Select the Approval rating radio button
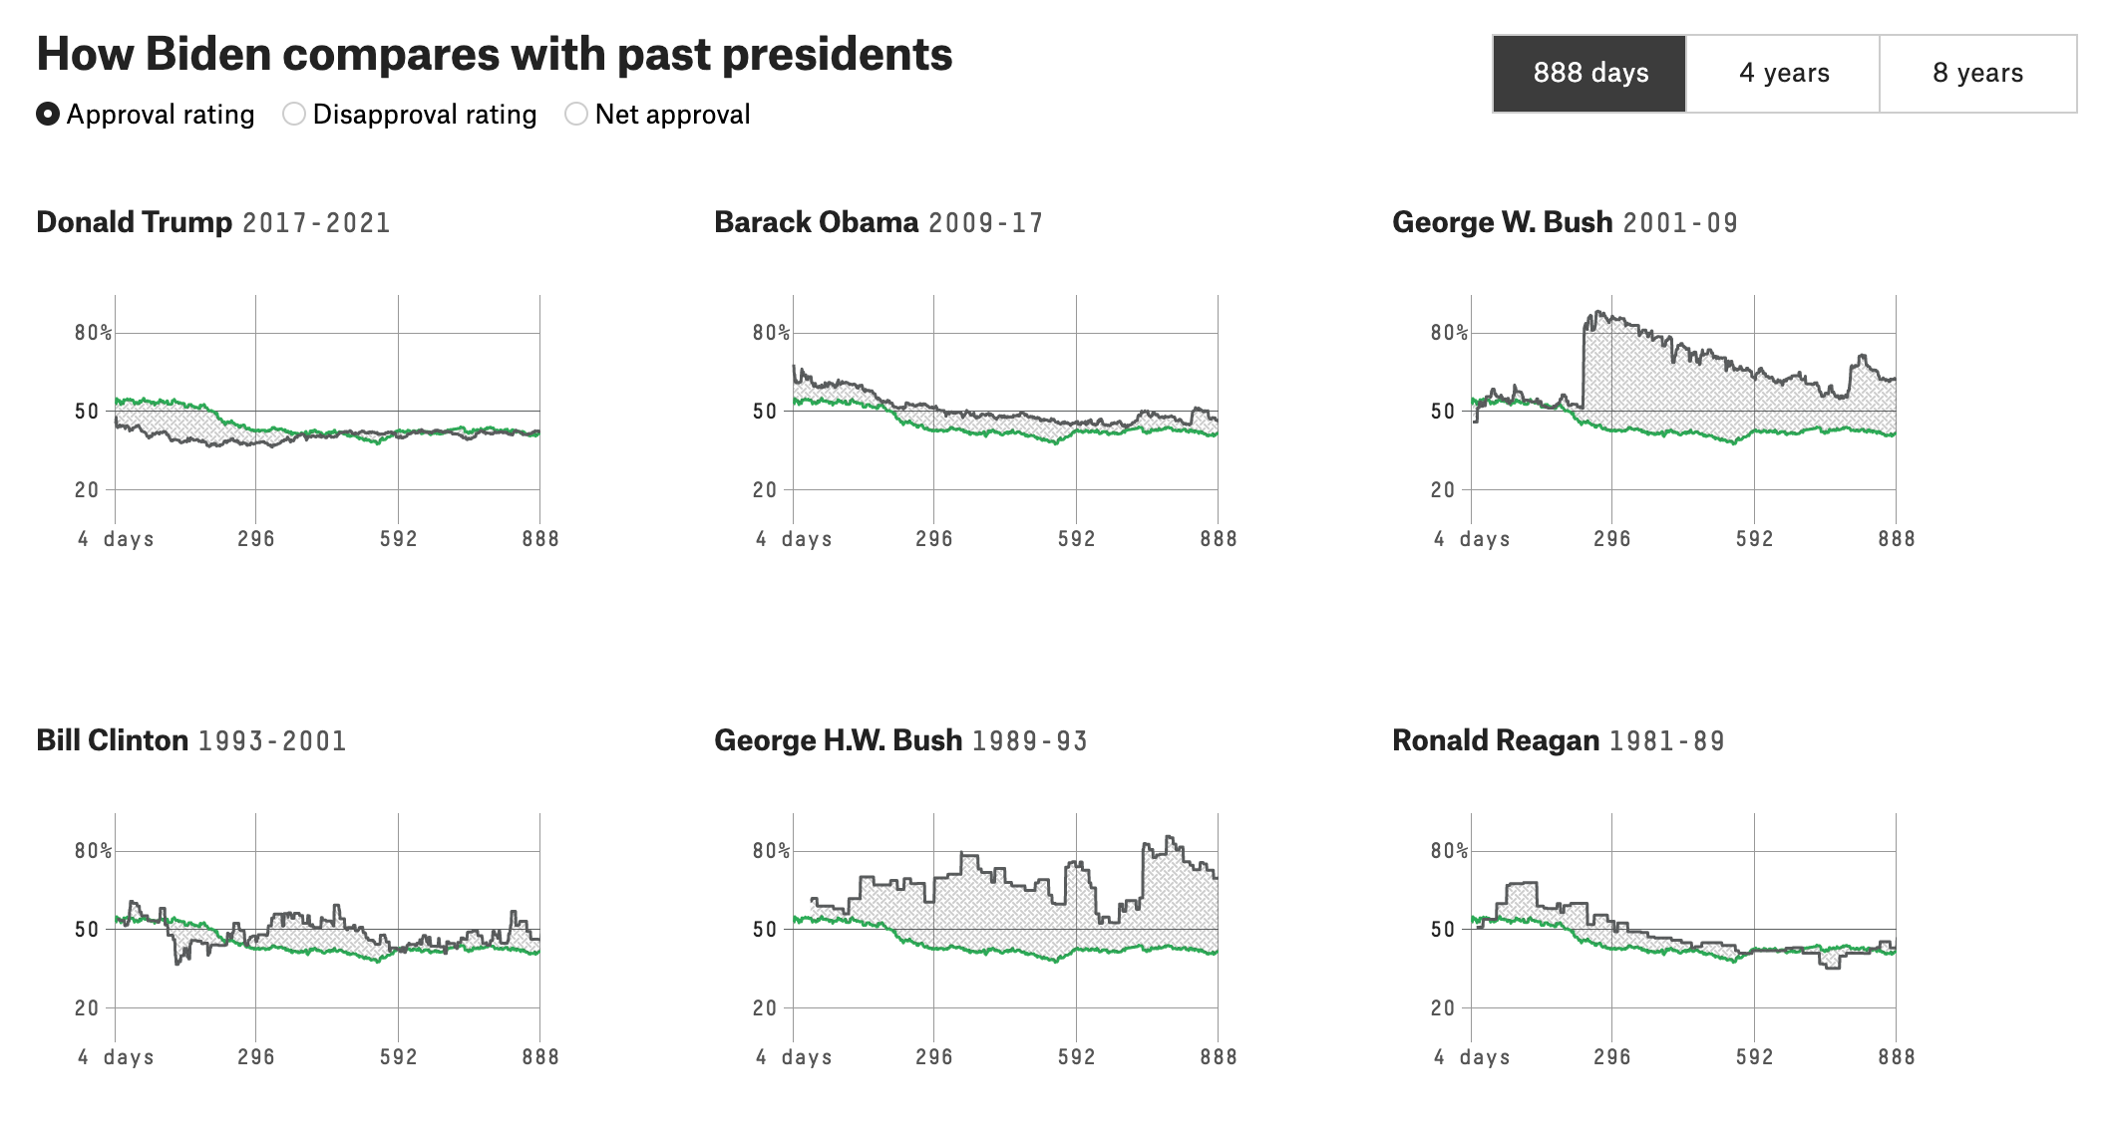Viewport: 2112px width, 1140px height. coord(48,115)
